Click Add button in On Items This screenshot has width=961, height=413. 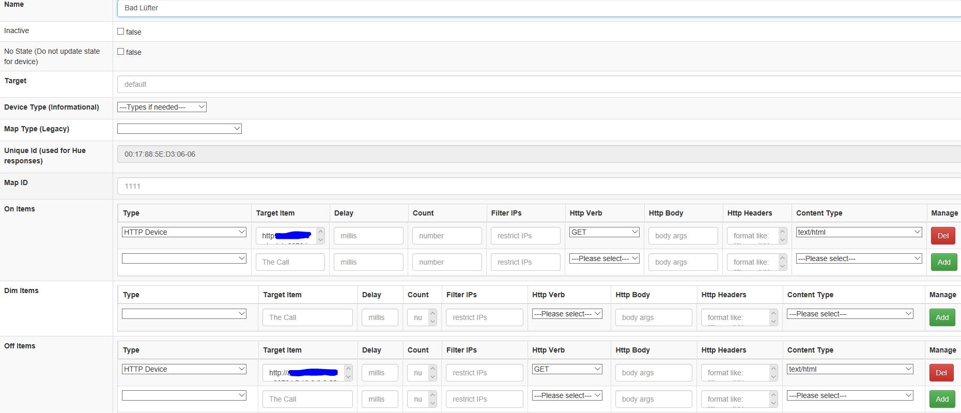pos(943,262)
